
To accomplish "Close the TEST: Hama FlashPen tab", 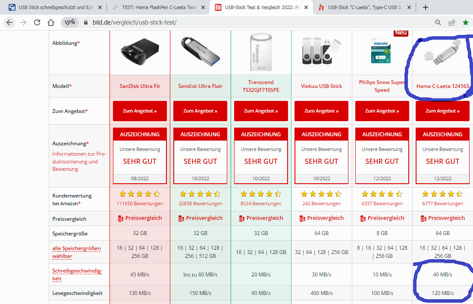I will (x=204, y=7).
